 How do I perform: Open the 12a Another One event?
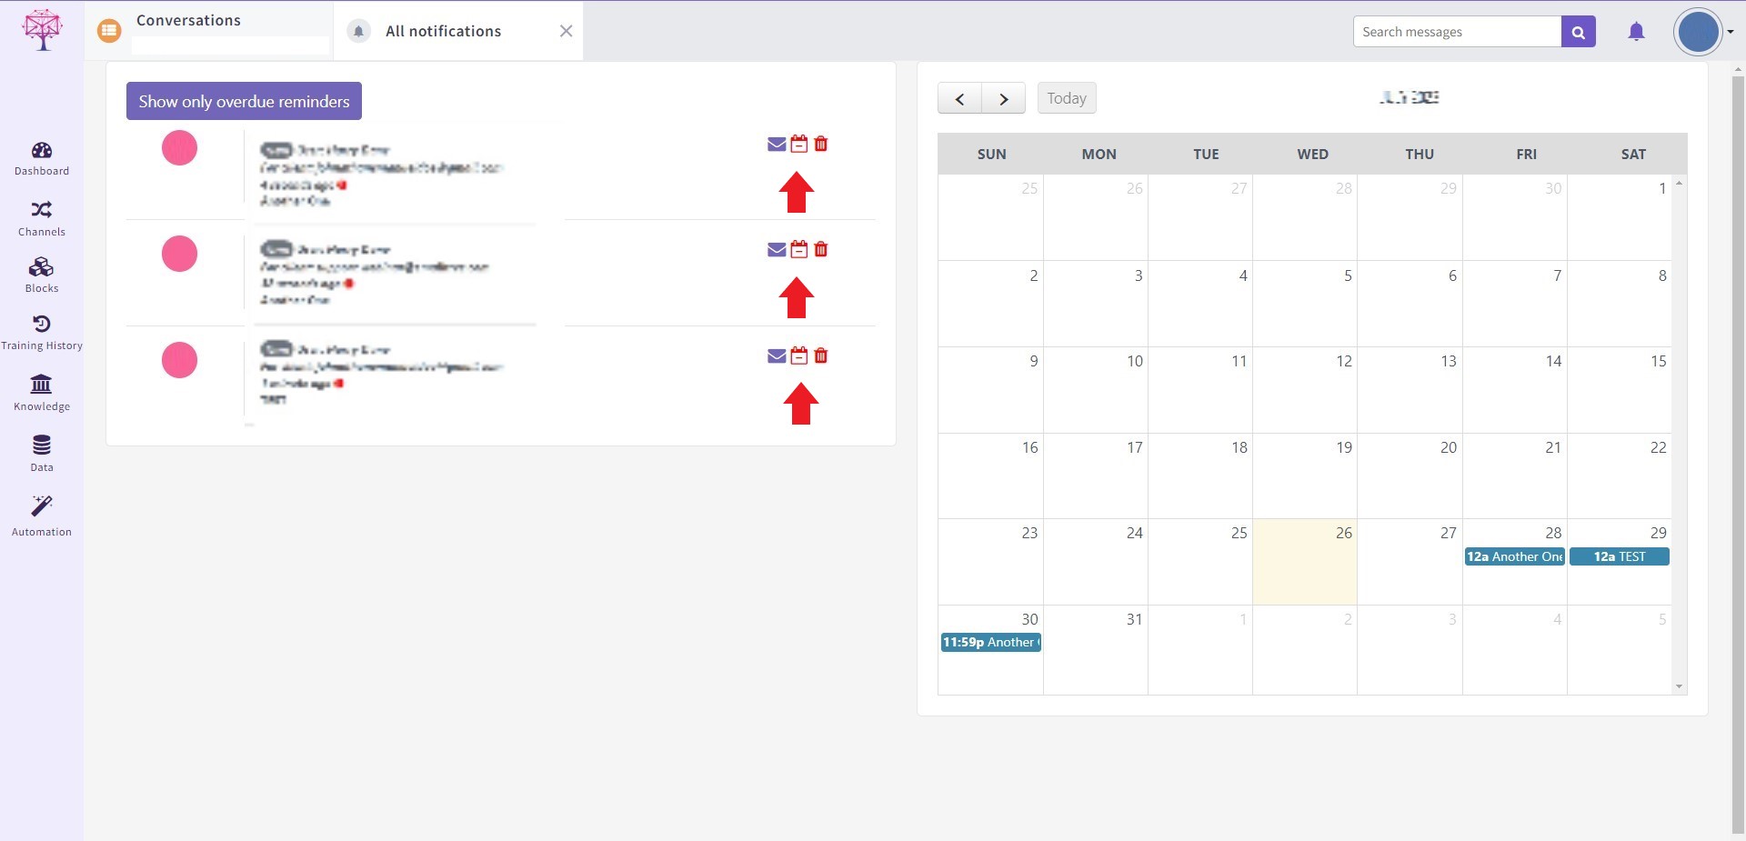1514,556
